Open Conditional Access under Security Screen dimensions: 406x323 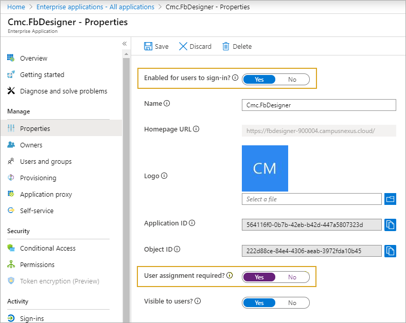[x=47, y=249]
